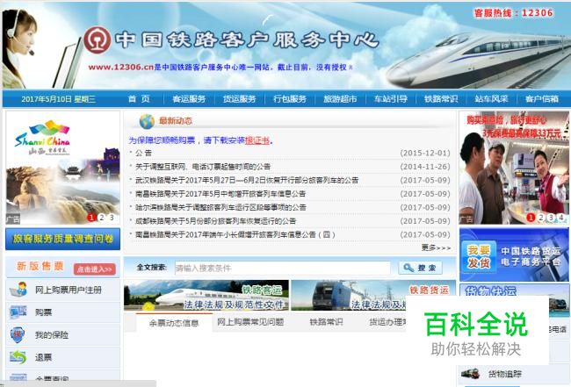
Task: Switch to 铁路常识 tab below banners
Action: click(x=326, y=322)
